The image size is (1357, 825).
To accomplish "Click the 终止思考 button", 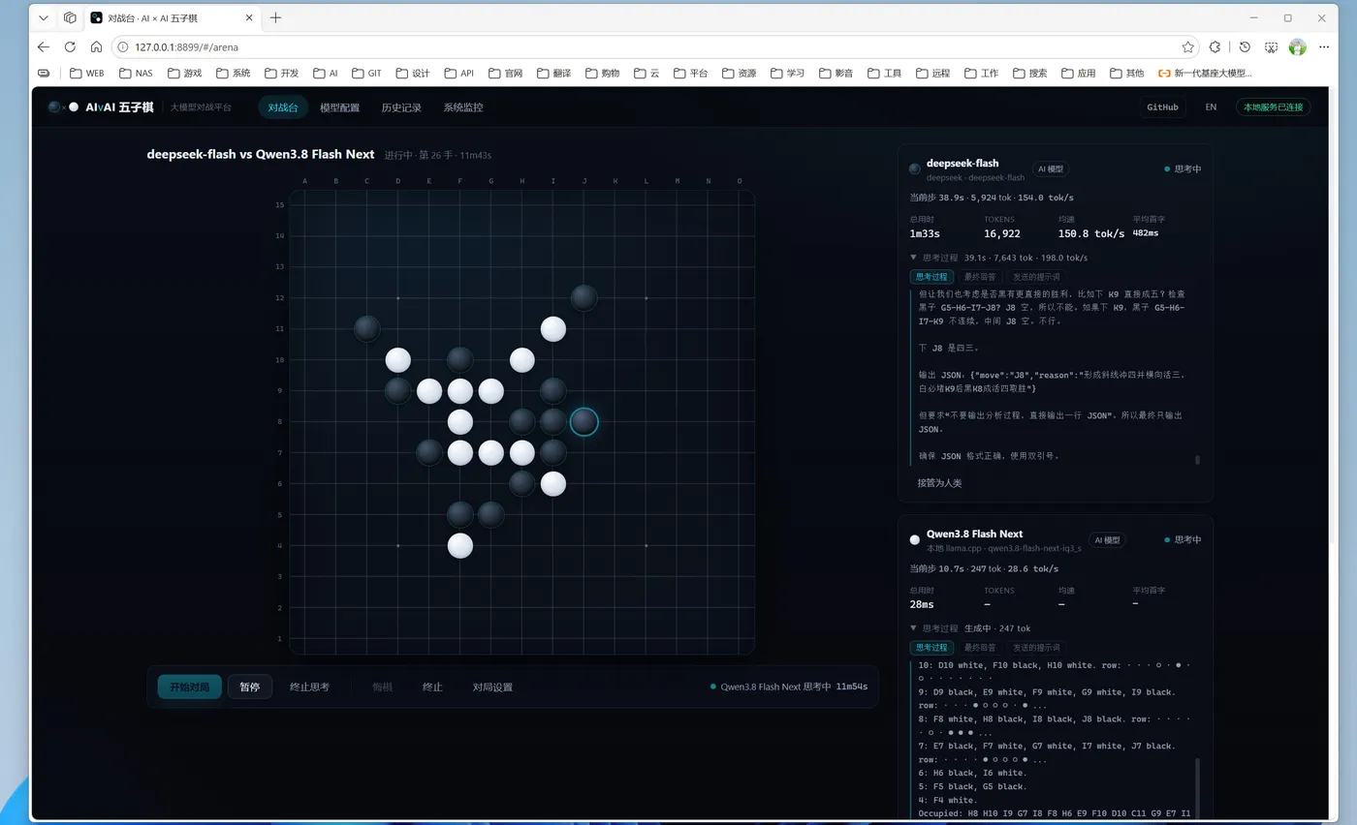I will (x=309, y=687).
